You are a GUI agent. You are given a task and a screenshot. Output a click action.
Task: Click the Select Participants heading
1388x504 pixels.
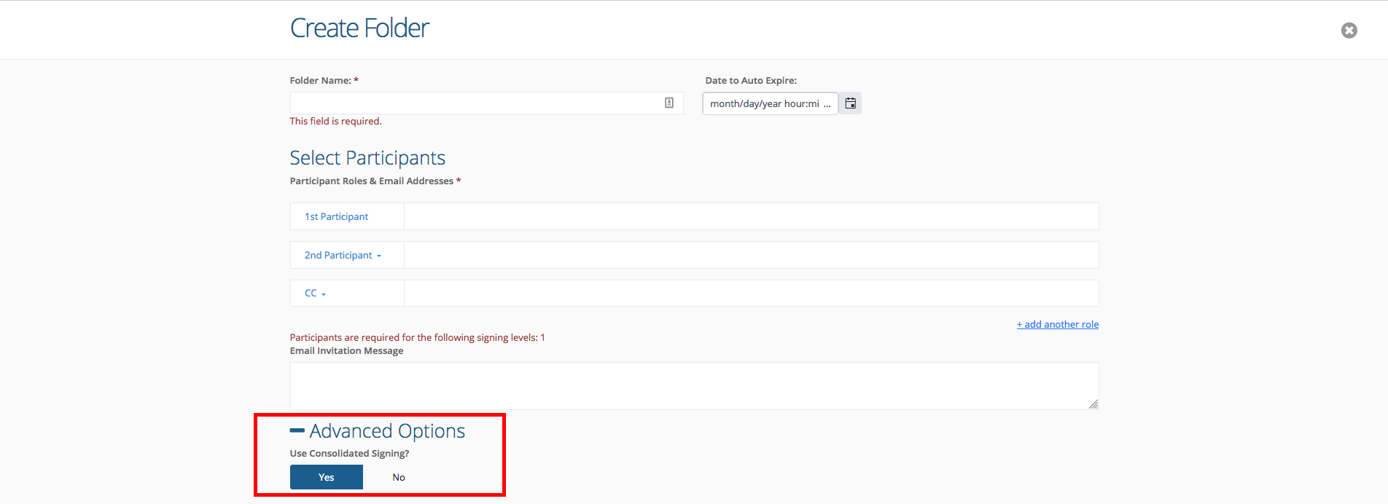[x=367, y=158]
